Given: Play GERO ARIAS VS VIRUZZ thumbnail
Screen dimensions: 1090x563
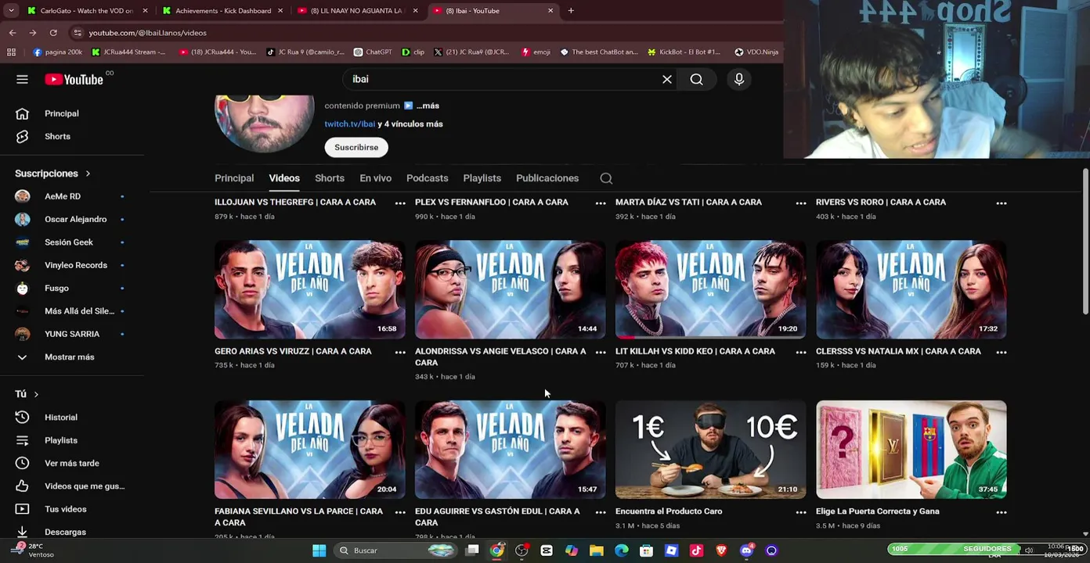Looking at the screenshot, I should click(x=310, y=290).
